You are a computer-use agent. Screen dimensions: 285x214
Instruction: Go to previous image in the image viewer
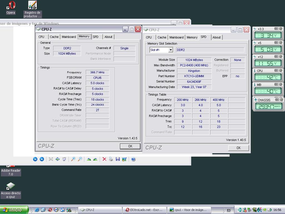[x=35, y=159]
